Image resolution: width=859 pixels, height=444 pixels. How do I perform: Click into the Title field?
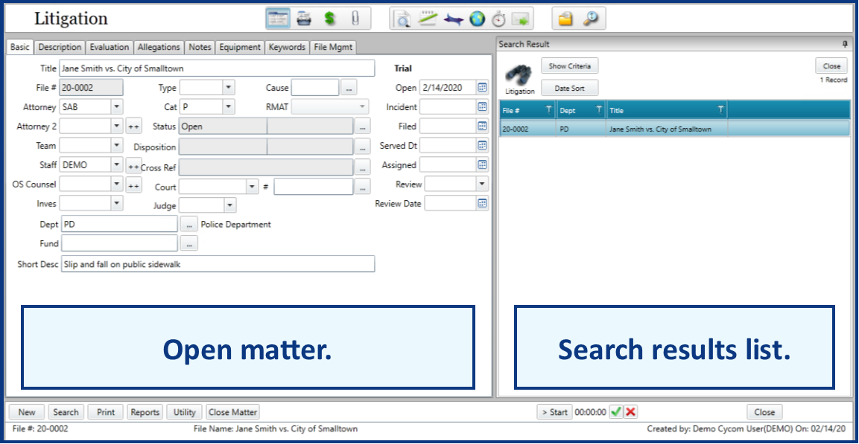pos(218,68)
